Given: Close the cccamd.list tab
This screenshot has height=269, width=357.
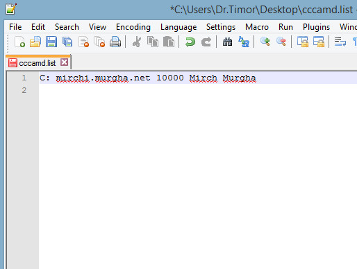Looking at the screenshot, I should [x=64, y=62].
